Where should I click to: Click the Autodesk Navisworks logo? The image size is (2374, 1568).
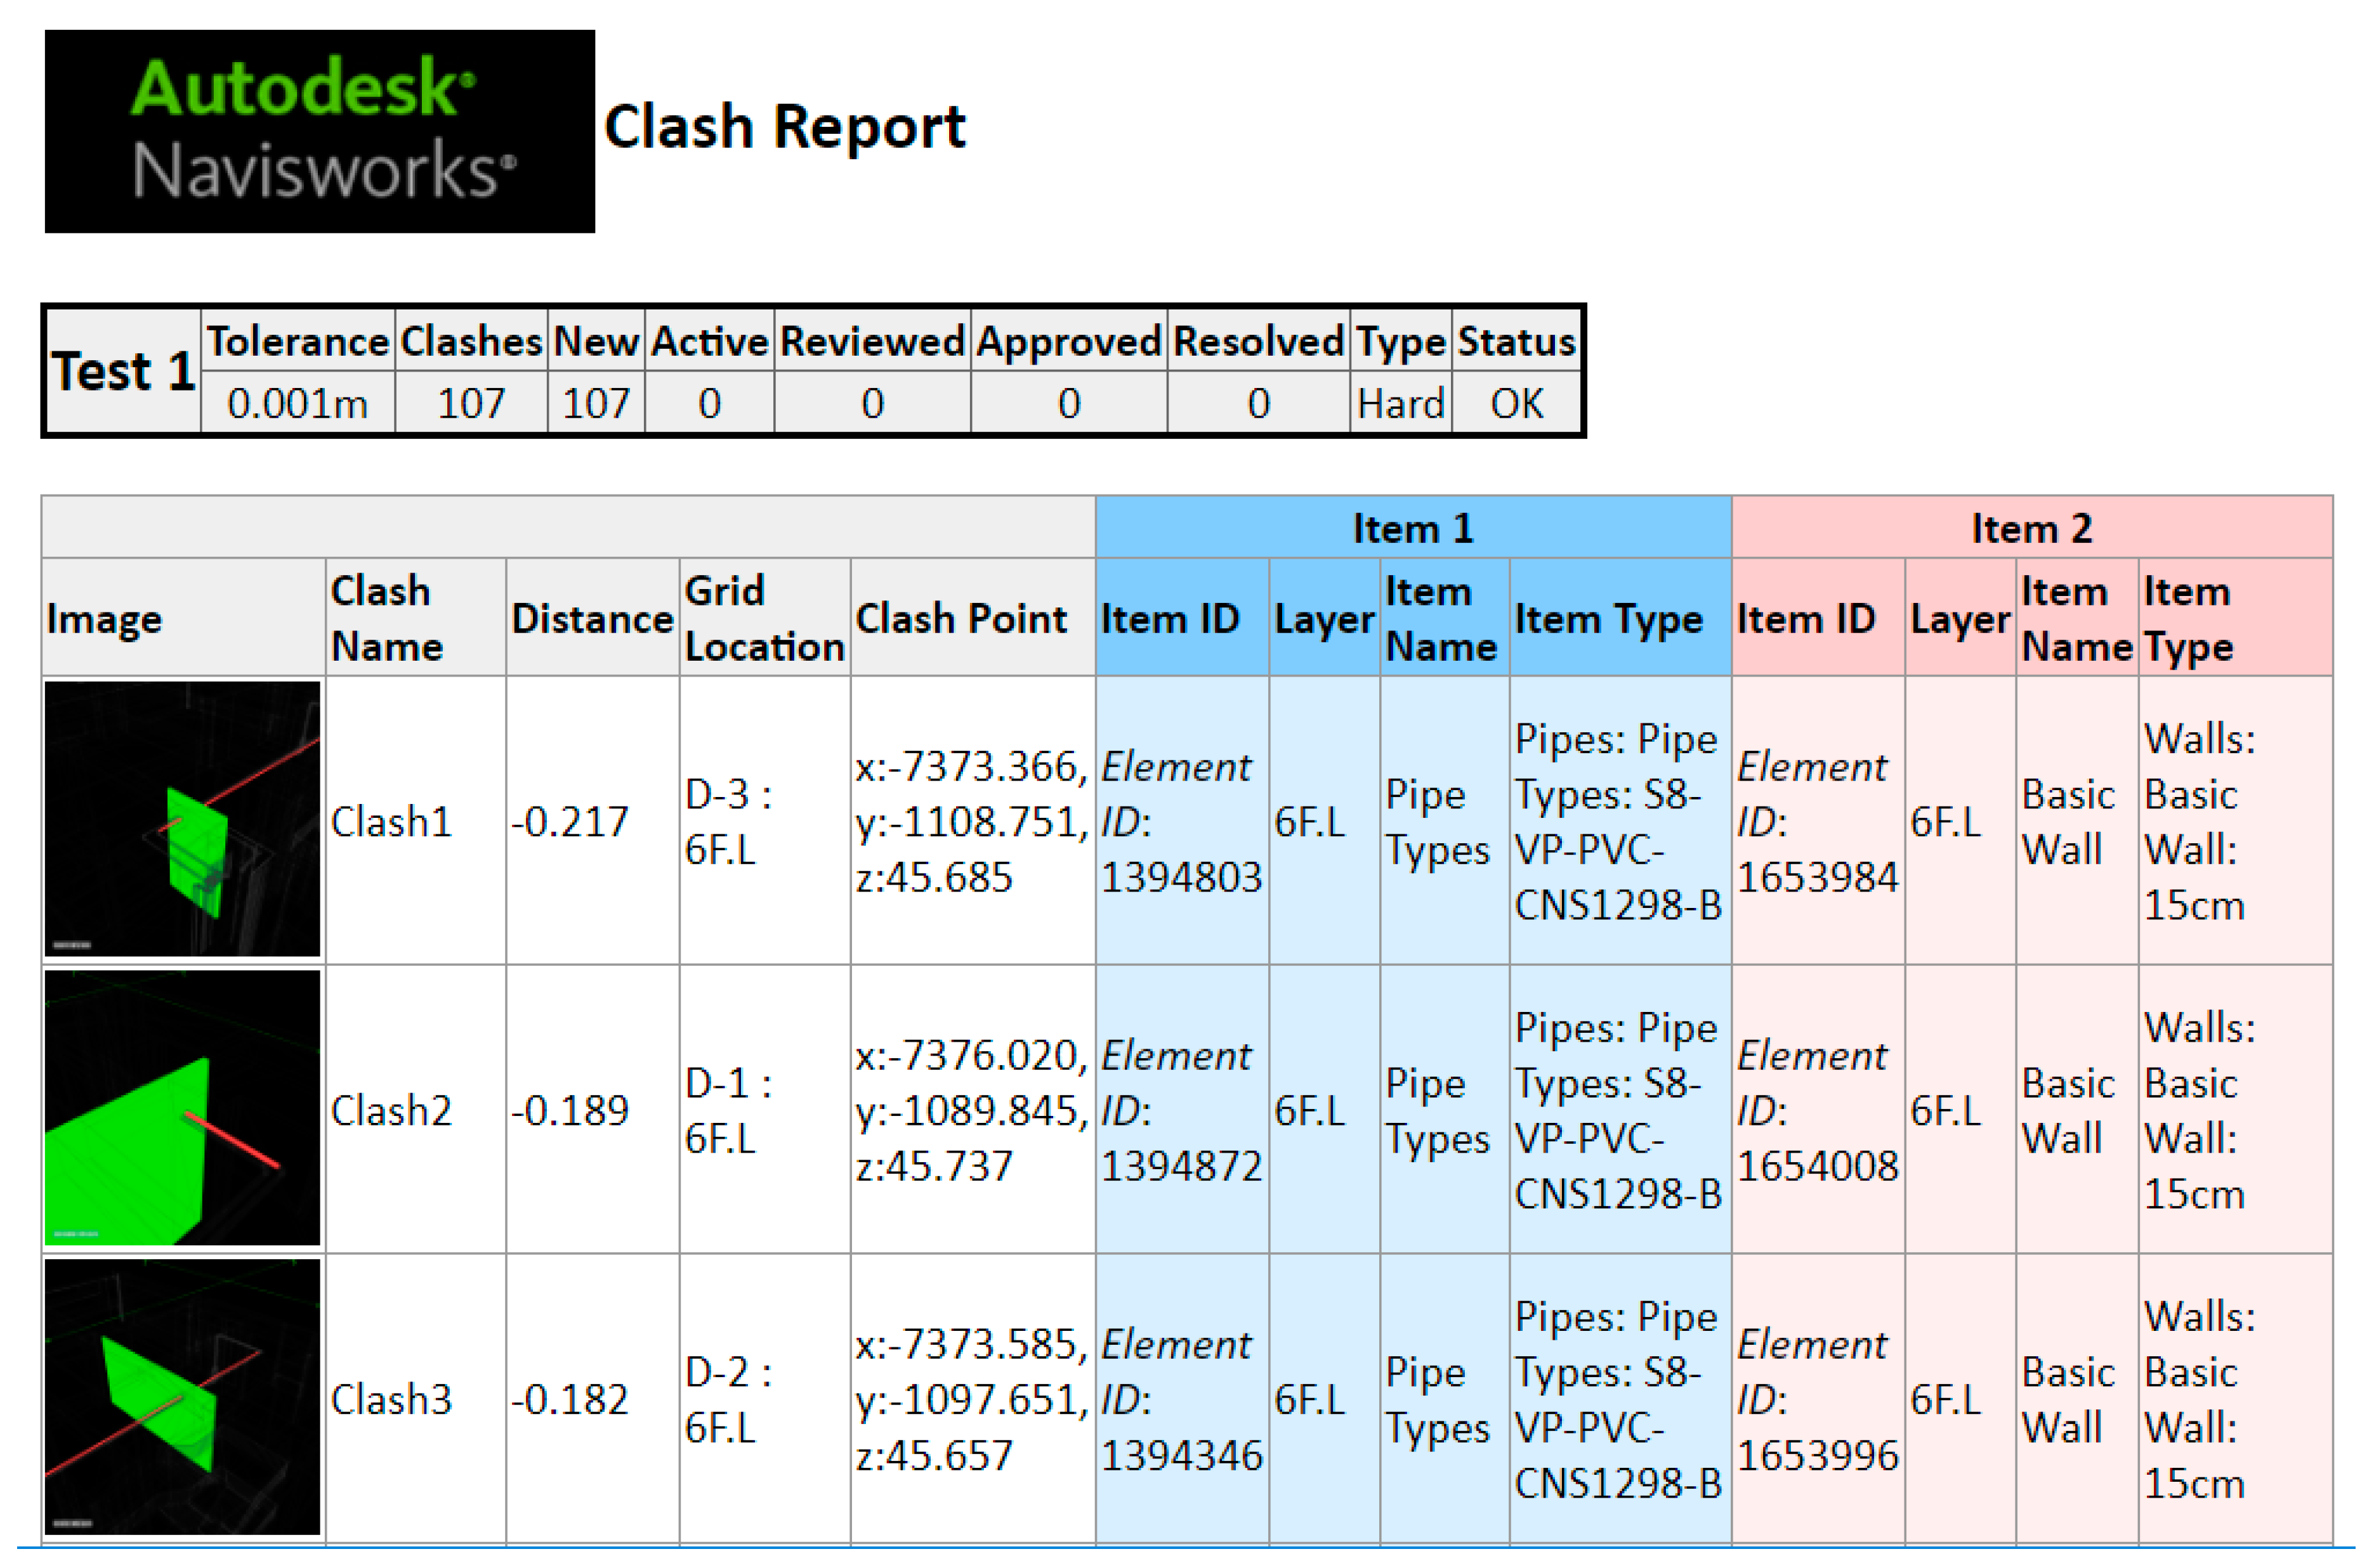click(x=319, y=131)
